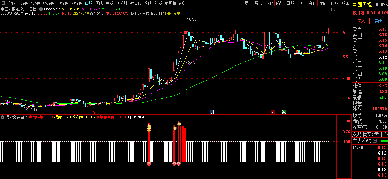Switch to the 1分钟 period
Screen dimensions: 388x179
24,3
